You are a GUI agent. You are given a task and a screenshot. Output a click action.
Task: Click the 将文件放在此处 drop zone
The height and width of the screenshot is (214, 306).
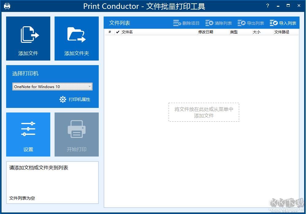pyautogui.click(x=204, y=112)
